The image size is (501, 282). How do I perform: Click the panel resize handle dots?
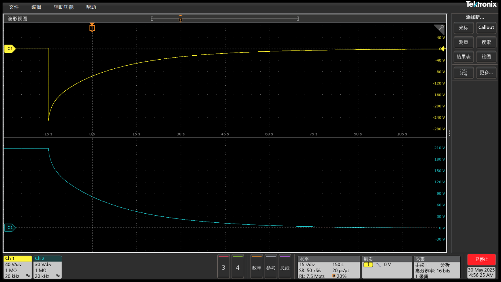449,133
